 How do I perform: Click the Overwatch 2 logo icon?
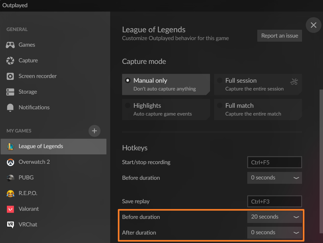[x=11, y=162]
